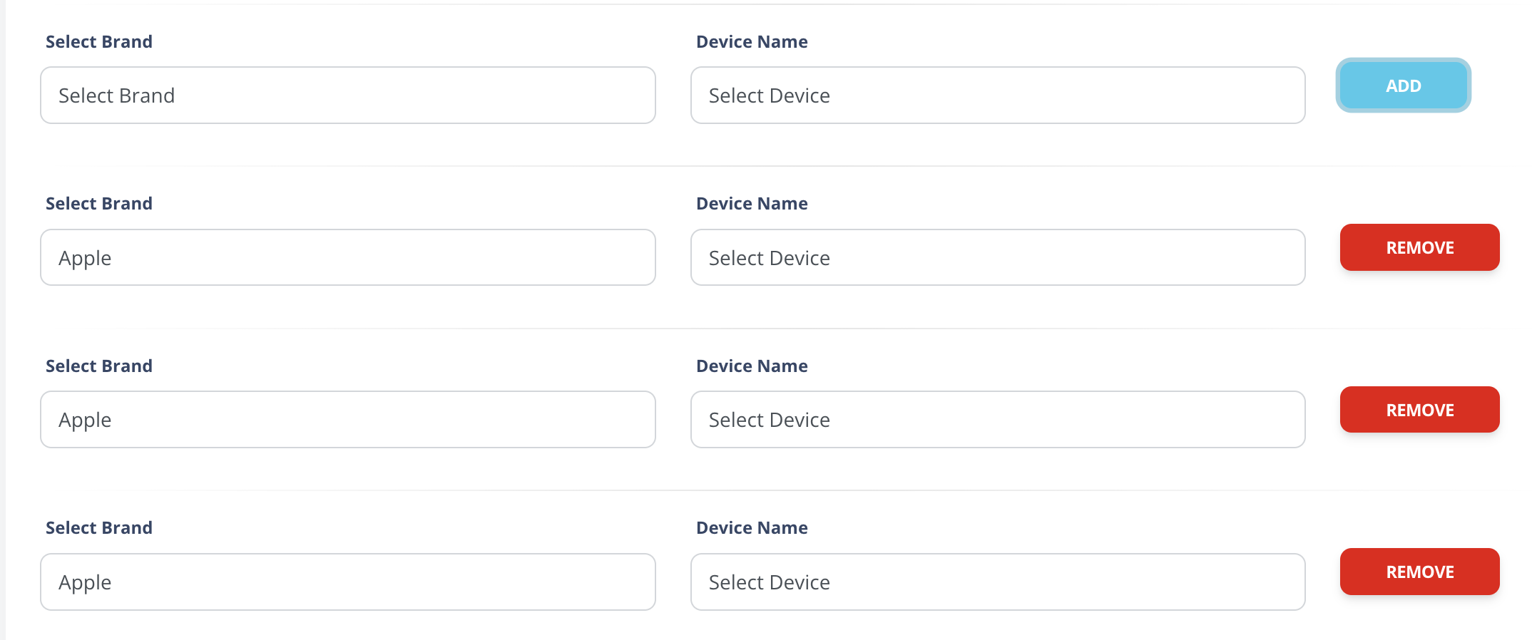This screenshot has height=640, width=1532.
Task: Open the Apple brand dropdown in third row
Action: click(x=347, y=420)
